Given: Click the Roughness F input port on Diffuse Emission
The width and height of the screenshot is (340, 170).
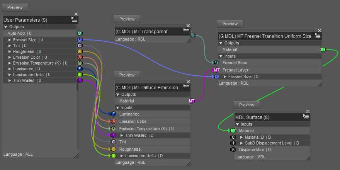Looking at the screenshot, I should coord(113,149).
